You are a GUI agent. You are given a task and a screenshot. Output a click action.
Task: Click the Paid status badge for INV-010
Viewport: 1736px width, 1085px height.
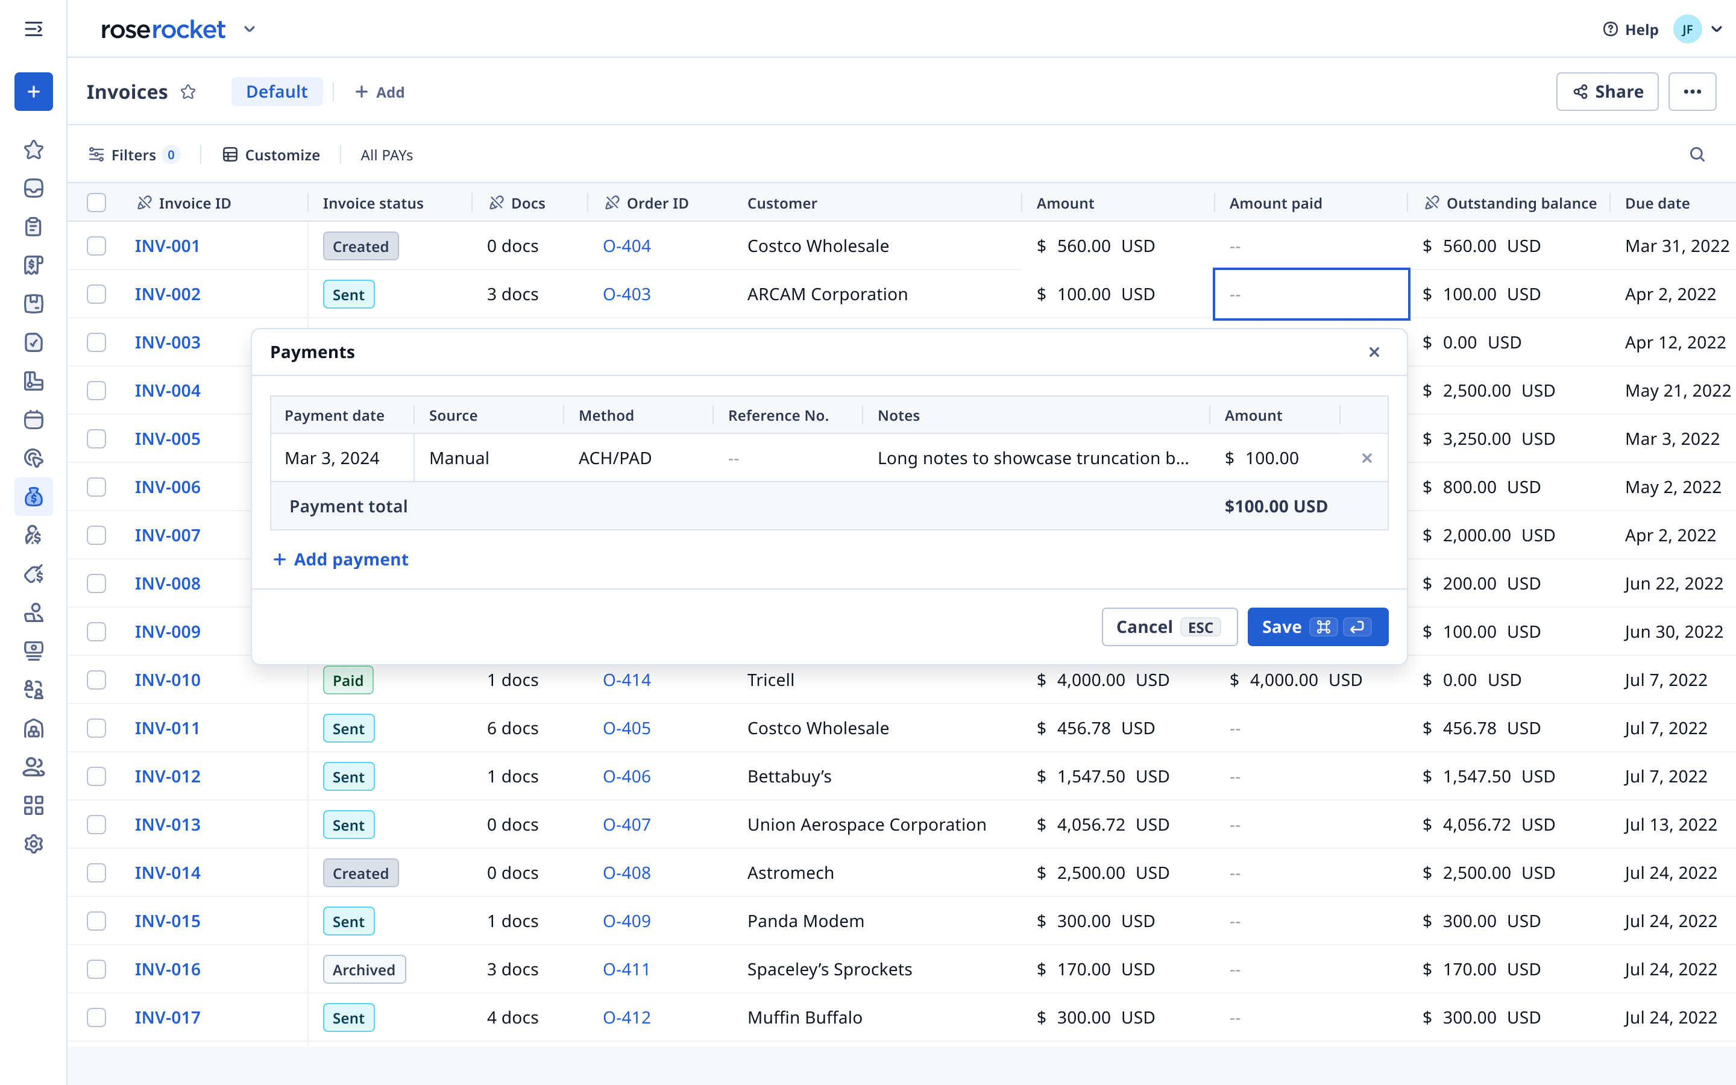click(x=348, y=681)
